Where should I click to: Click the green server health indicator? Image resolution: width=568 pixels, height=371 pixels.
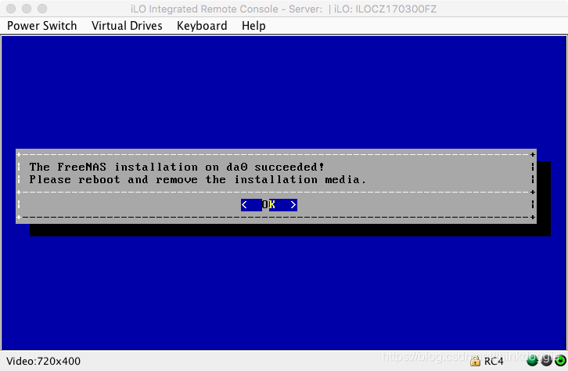[x=532, y=361]
